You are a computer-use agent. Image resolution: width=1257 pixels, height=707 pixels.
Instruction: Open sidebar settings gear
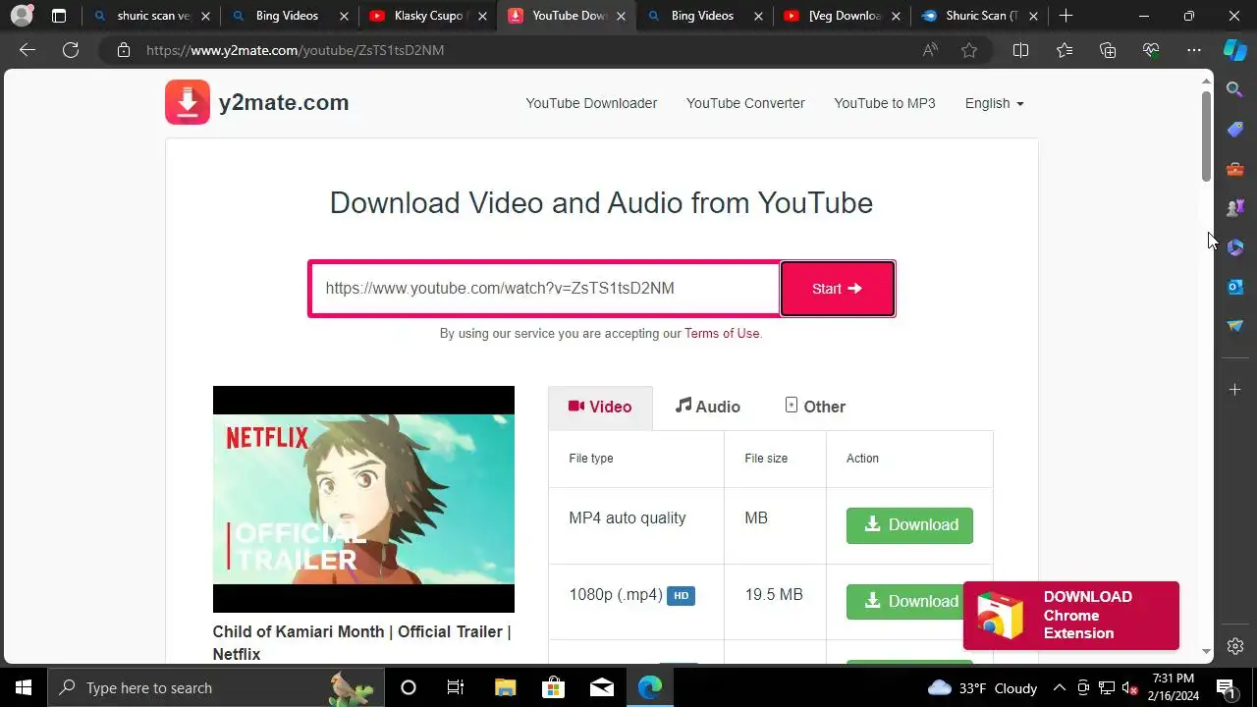coord(1235,646)
